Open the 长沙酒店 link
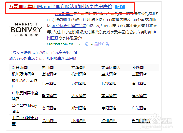This screenshot has width=183, height=133. (x=109, y=84)
